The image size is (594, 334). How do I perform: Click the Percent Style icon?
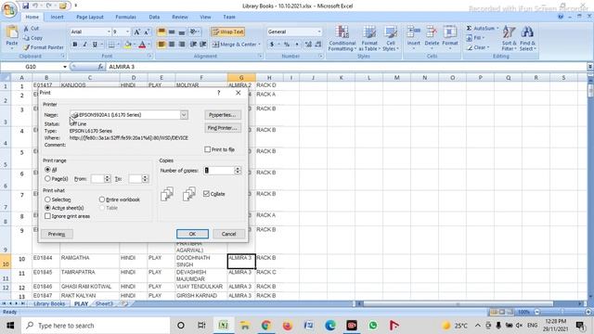287,45
